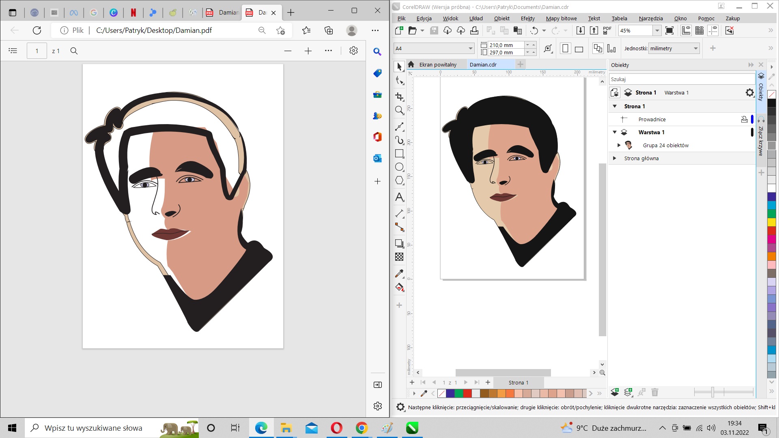Select the Crop tool
The image size is (779, 438).
coord(399,97)
